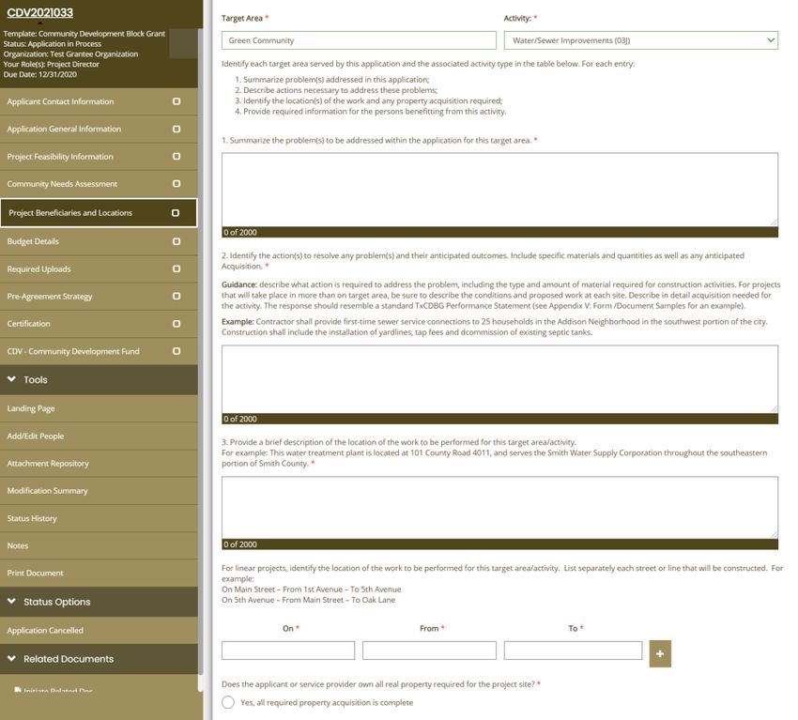View Status History
This screenshot has width=798, height=720.
(32, 518)
